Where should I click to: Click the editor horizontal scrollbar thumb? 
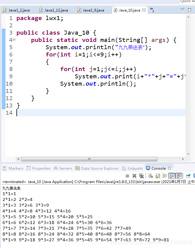click(89, 159)
